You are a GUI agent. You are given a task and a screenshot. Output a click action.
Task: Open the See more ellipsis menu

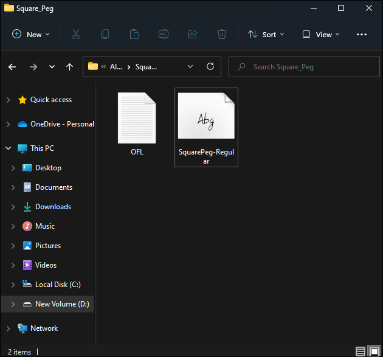pos(362,34)
